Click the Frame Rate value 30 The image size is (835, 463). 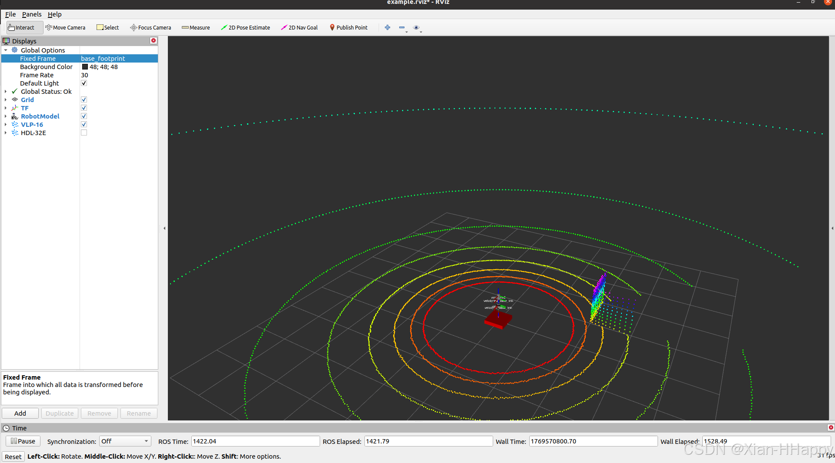coord(84,75)
